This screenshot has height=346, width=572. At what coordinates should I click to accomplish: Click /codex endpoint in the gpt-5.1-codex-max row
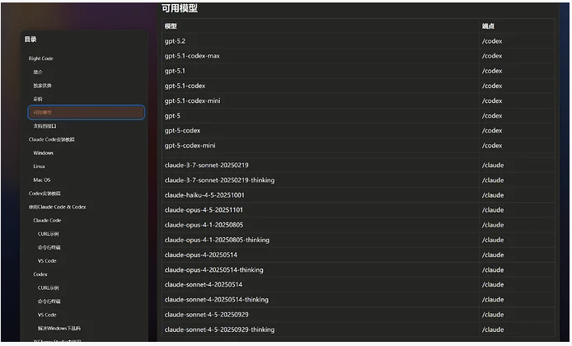[x=492, y=56]
